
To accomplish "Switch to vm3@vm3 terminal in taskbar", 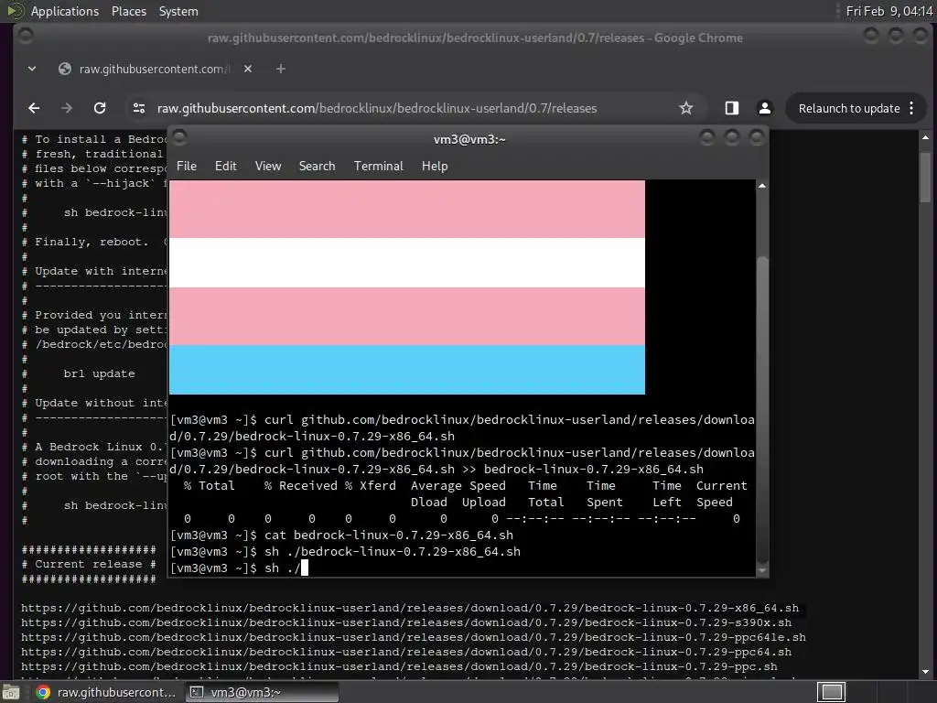I will [x=262, y=692].
